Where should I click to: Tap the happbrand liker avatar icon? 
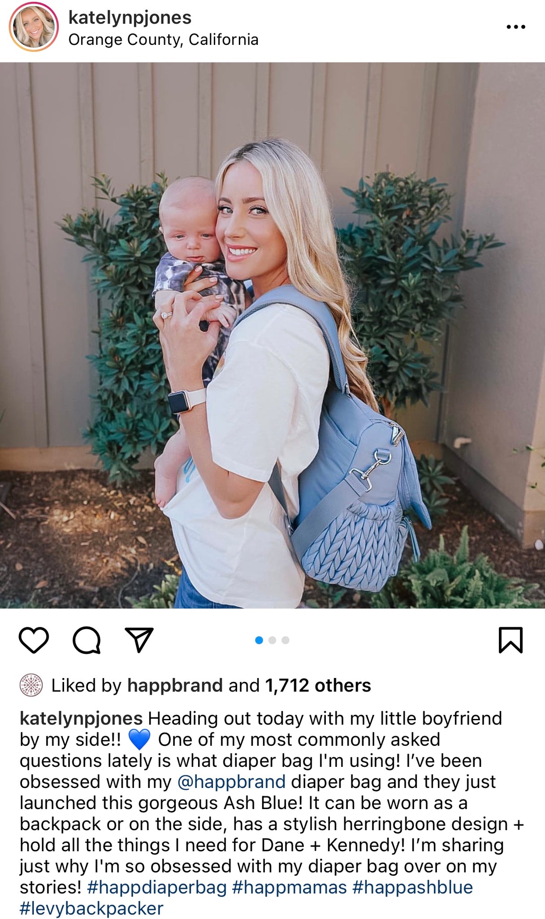(31, 685)
